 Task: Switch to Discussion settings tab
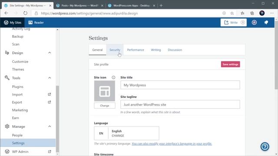click(x=175, y=50)
